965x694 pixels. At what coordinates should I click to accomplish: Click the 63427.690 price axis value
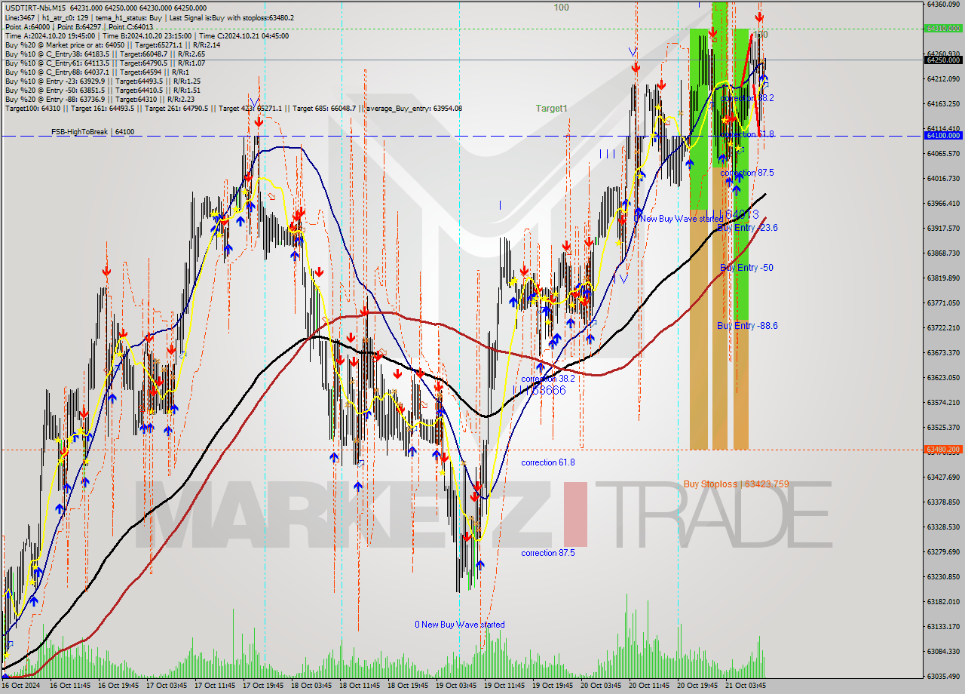(x=943, y=477)
